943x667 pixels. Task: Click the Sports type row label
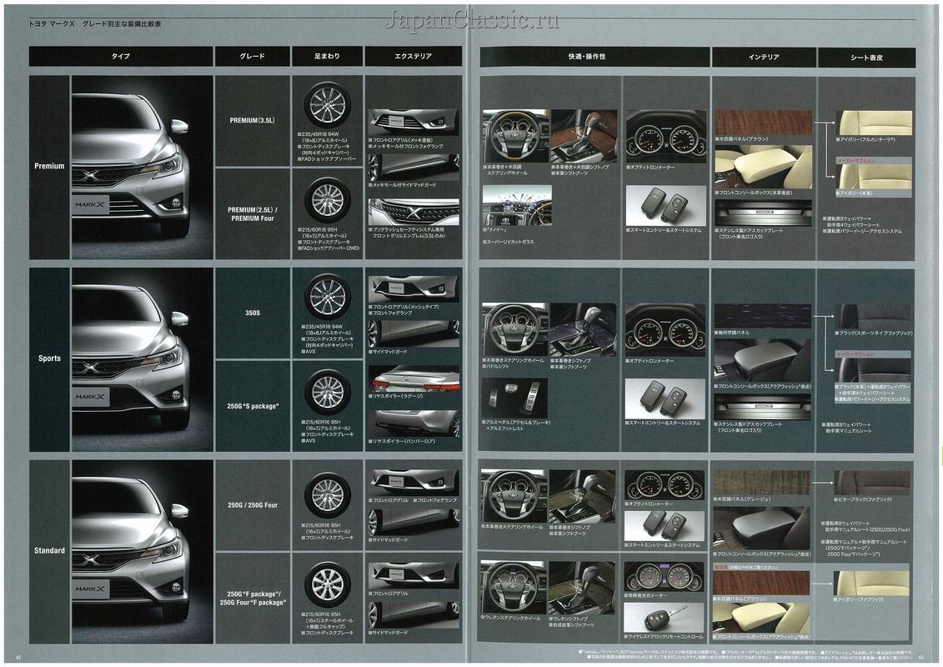click(49, 359)
